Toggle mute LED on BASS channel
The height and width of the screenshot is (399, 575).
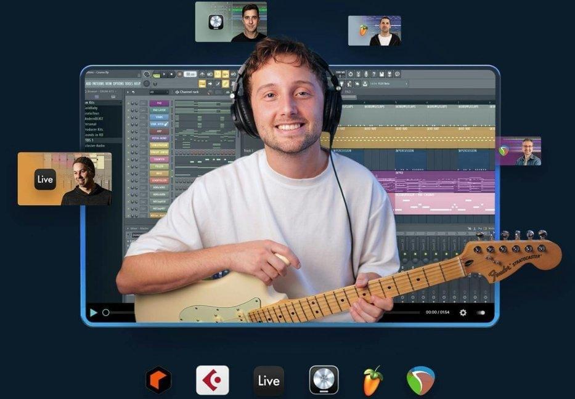(x=128, y=174)
